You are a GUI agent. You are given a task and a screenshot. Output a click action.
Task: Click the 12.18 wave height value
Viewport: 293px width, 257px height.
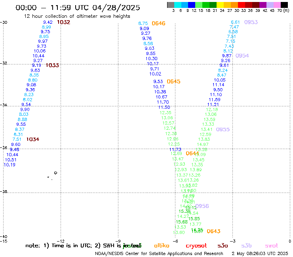tap(212, 110)
